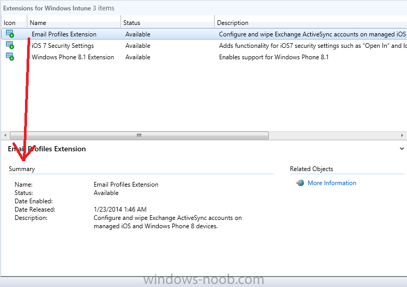Collapse the Email Profiles Extension details chevron
This screenshot has width=407, height=287.
(402, 149)
